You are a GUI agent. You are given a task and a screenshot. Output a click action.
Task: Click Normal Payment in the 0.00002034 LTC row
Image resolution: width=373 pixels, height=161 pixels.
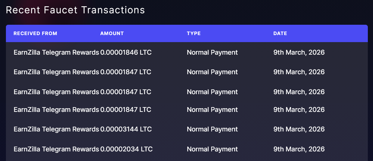(212, 149)
